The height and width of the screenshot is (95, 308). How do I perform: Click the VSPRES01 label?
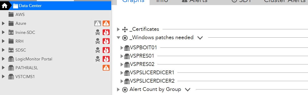[x=142, y=56]
